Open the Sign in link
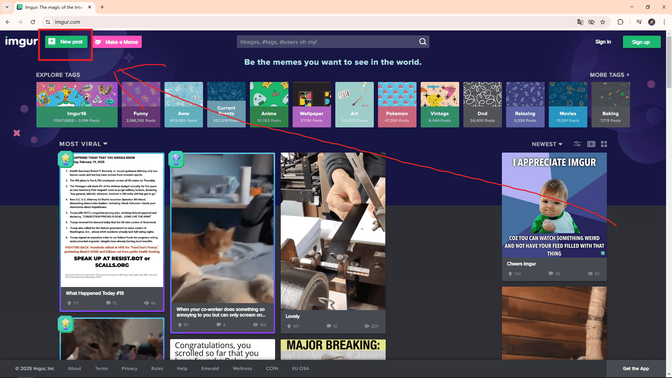 coord(603,42)
